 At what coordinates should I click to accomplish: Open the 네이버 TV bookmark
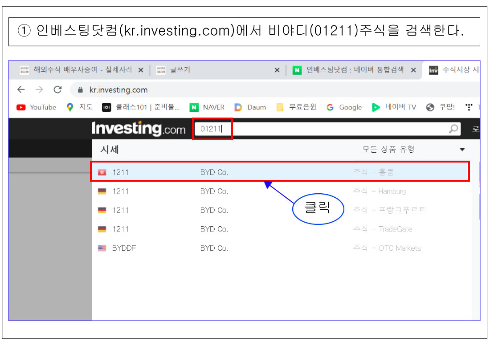[x=394, y=107]
